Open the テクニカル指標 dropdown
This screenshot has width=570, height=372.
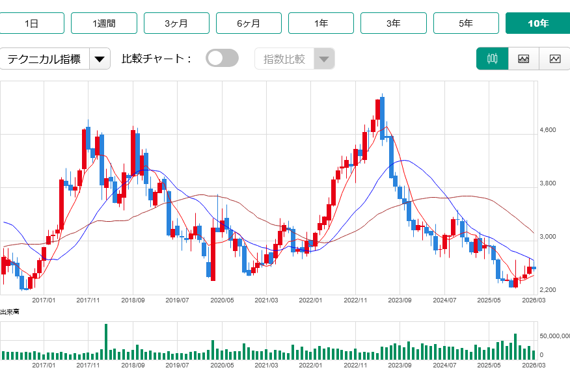click(x=44, y=59)
